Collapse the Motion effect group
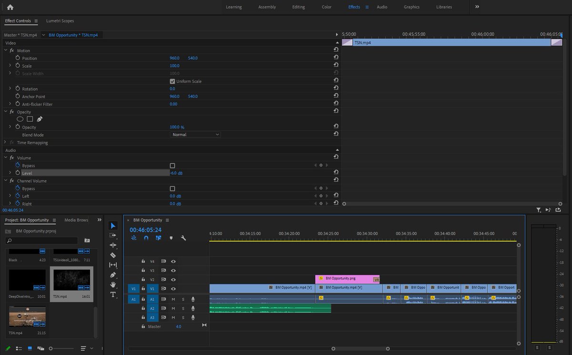Image resolution: width=572 pixels, height=355 pixels. coord(6,50)
